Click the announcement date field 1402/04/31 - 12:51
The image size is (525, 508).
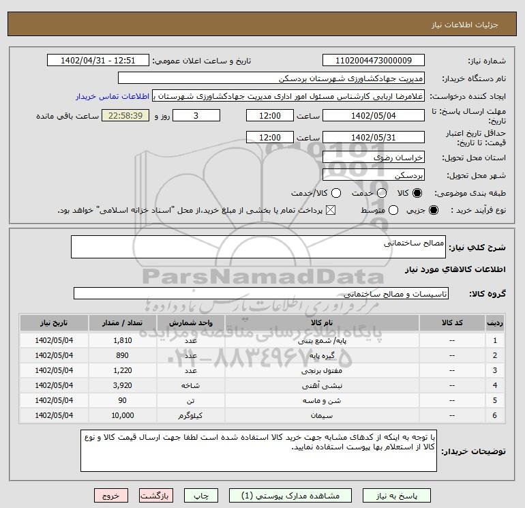(98, 61)
